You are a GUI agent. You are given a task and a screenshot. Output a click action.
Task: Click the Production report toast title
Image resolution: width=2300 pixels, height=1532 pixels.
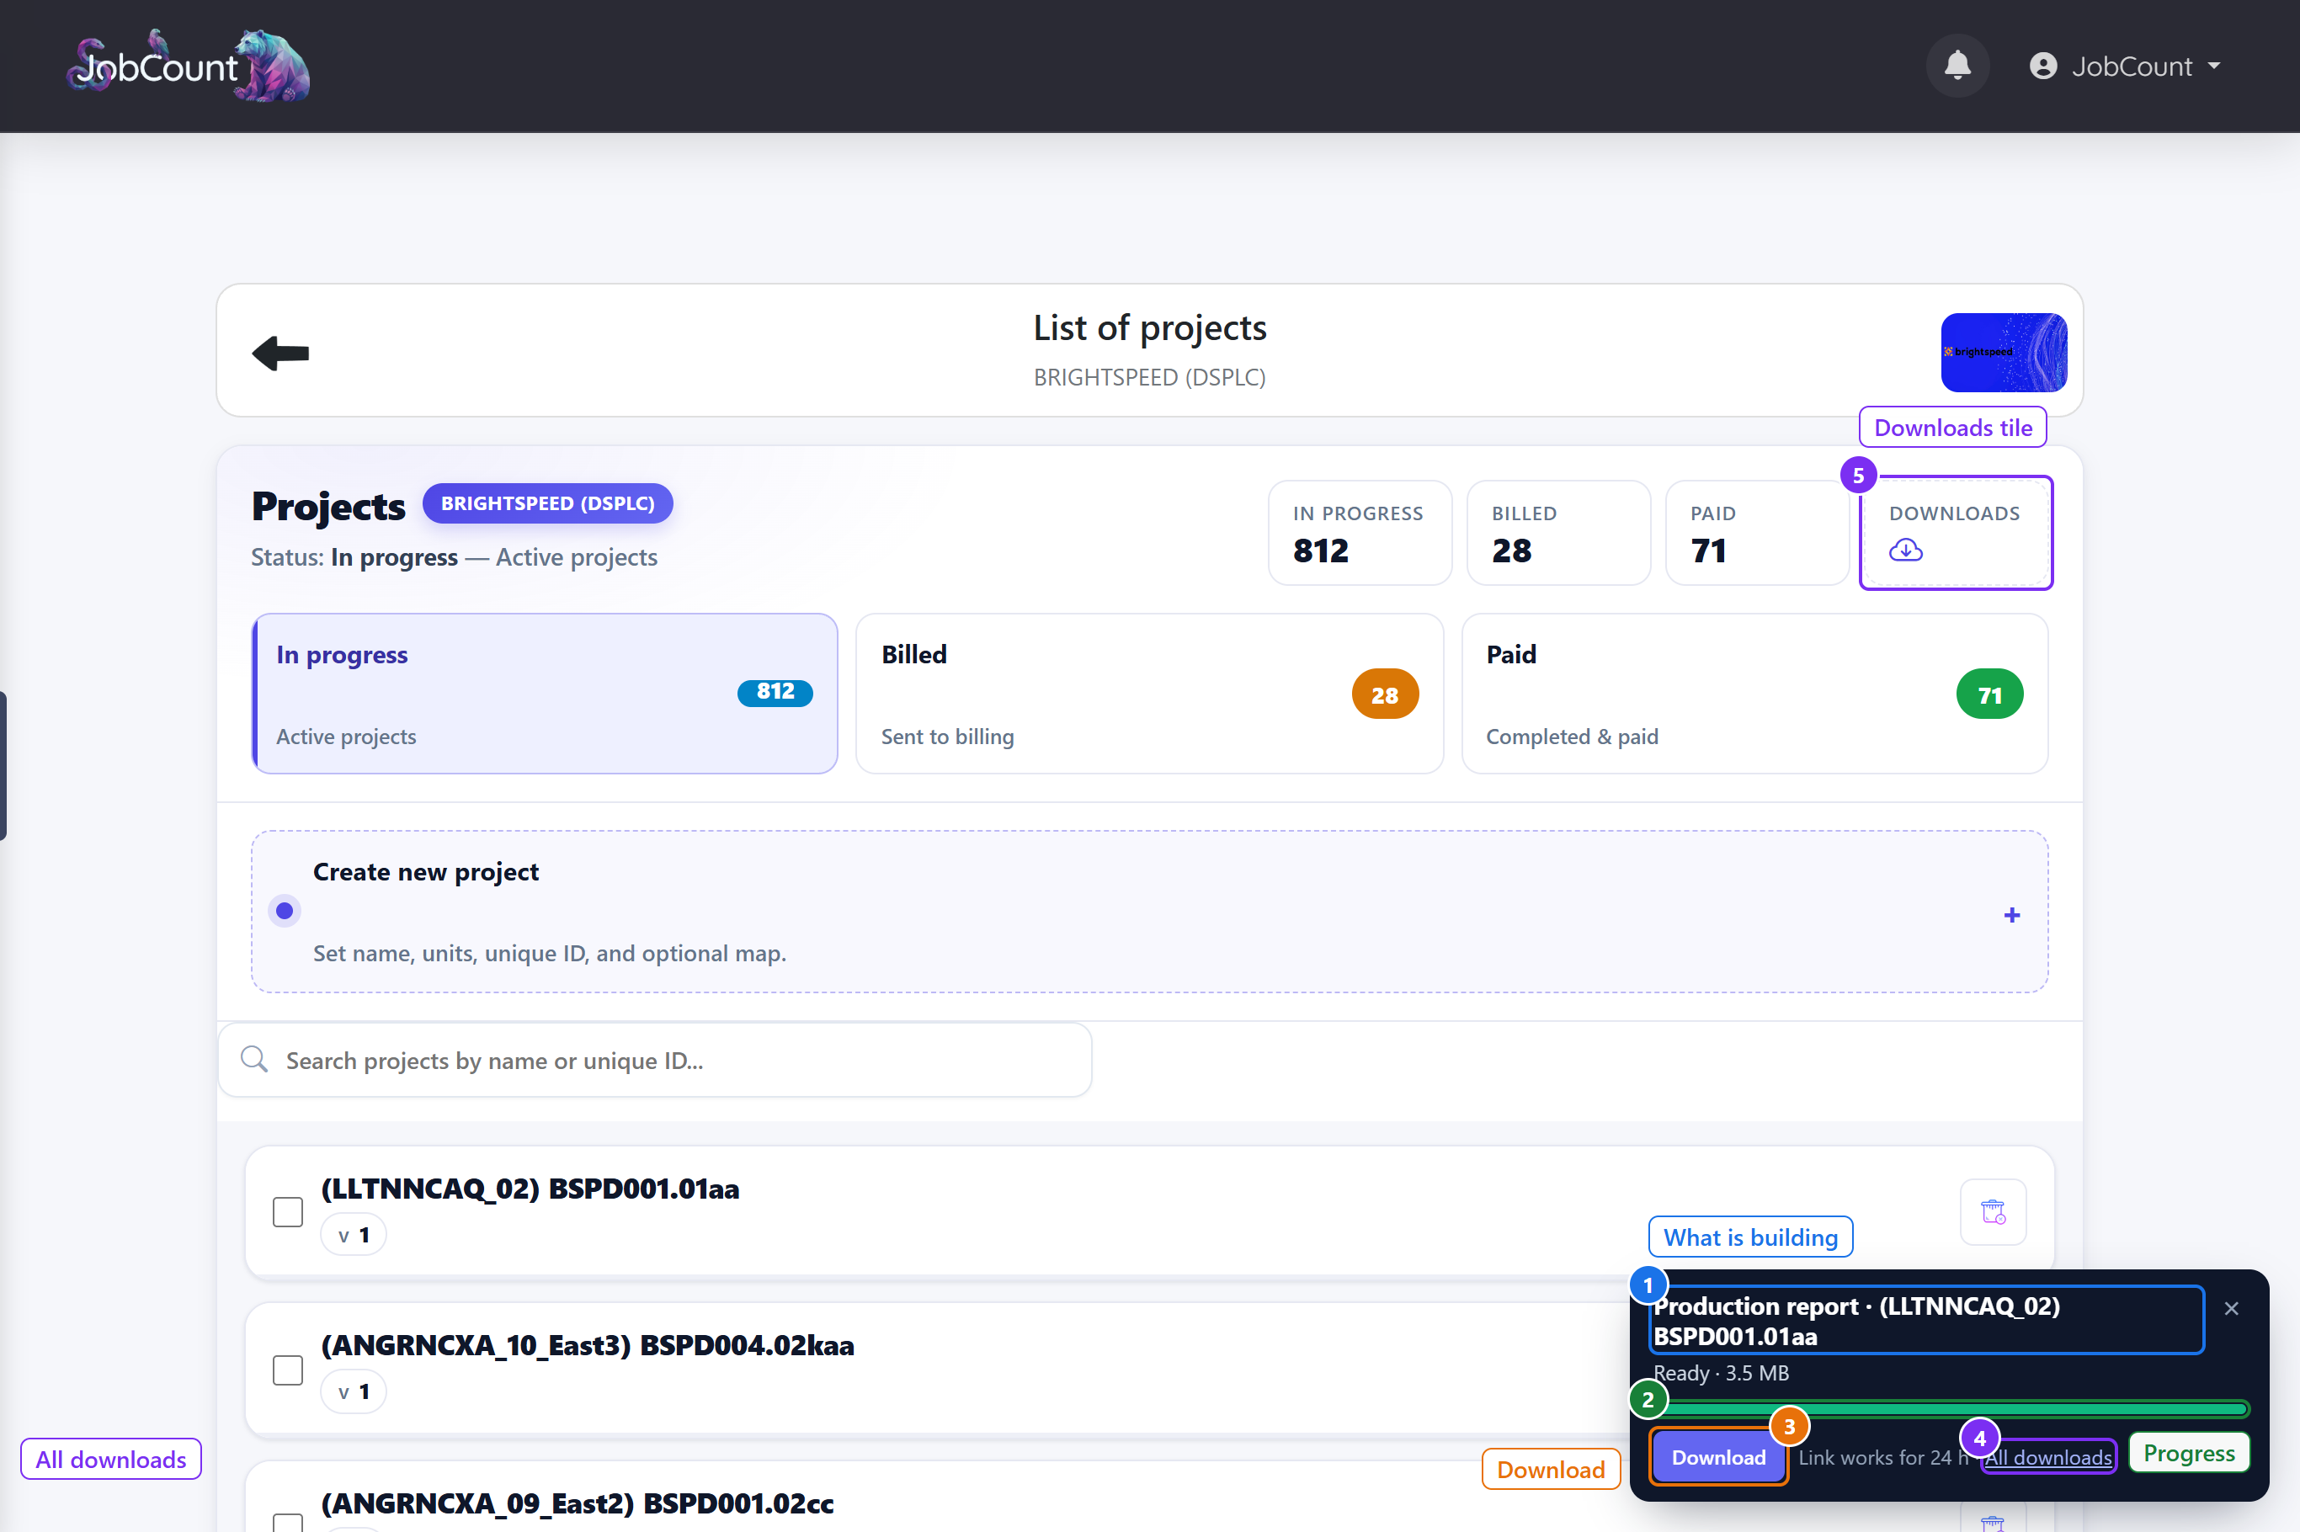point(1925,1320)
